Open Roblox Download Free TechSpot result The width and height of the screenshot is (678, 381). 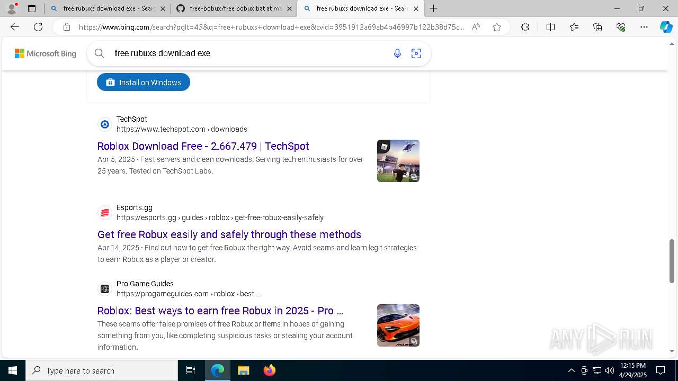(203, 146)
